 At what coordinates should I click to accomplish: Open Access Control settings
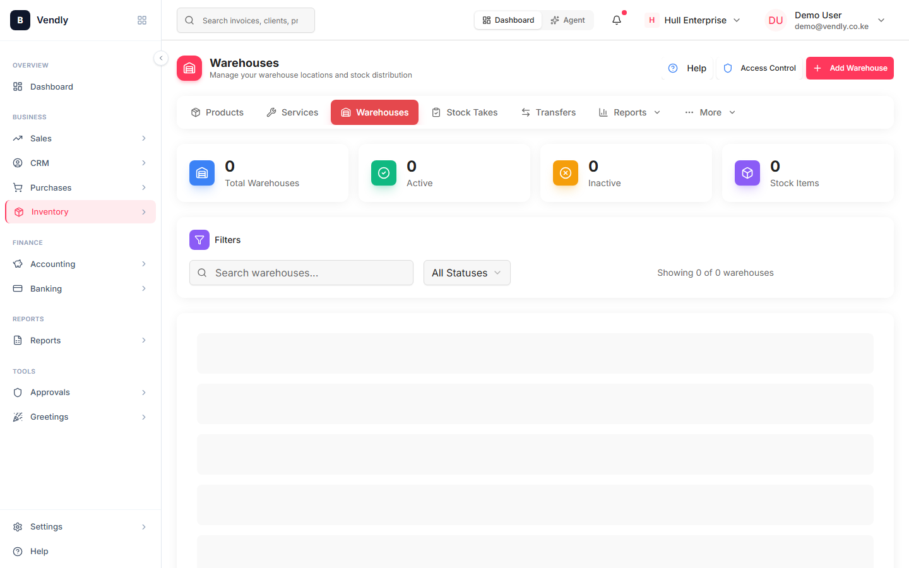coord(759,68)
